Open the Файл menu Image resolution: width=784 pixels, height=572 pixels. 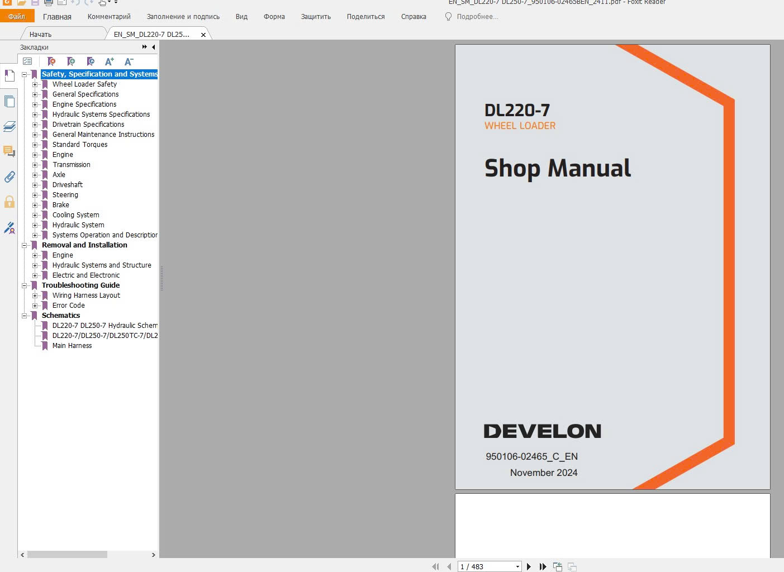coord(17,16)
